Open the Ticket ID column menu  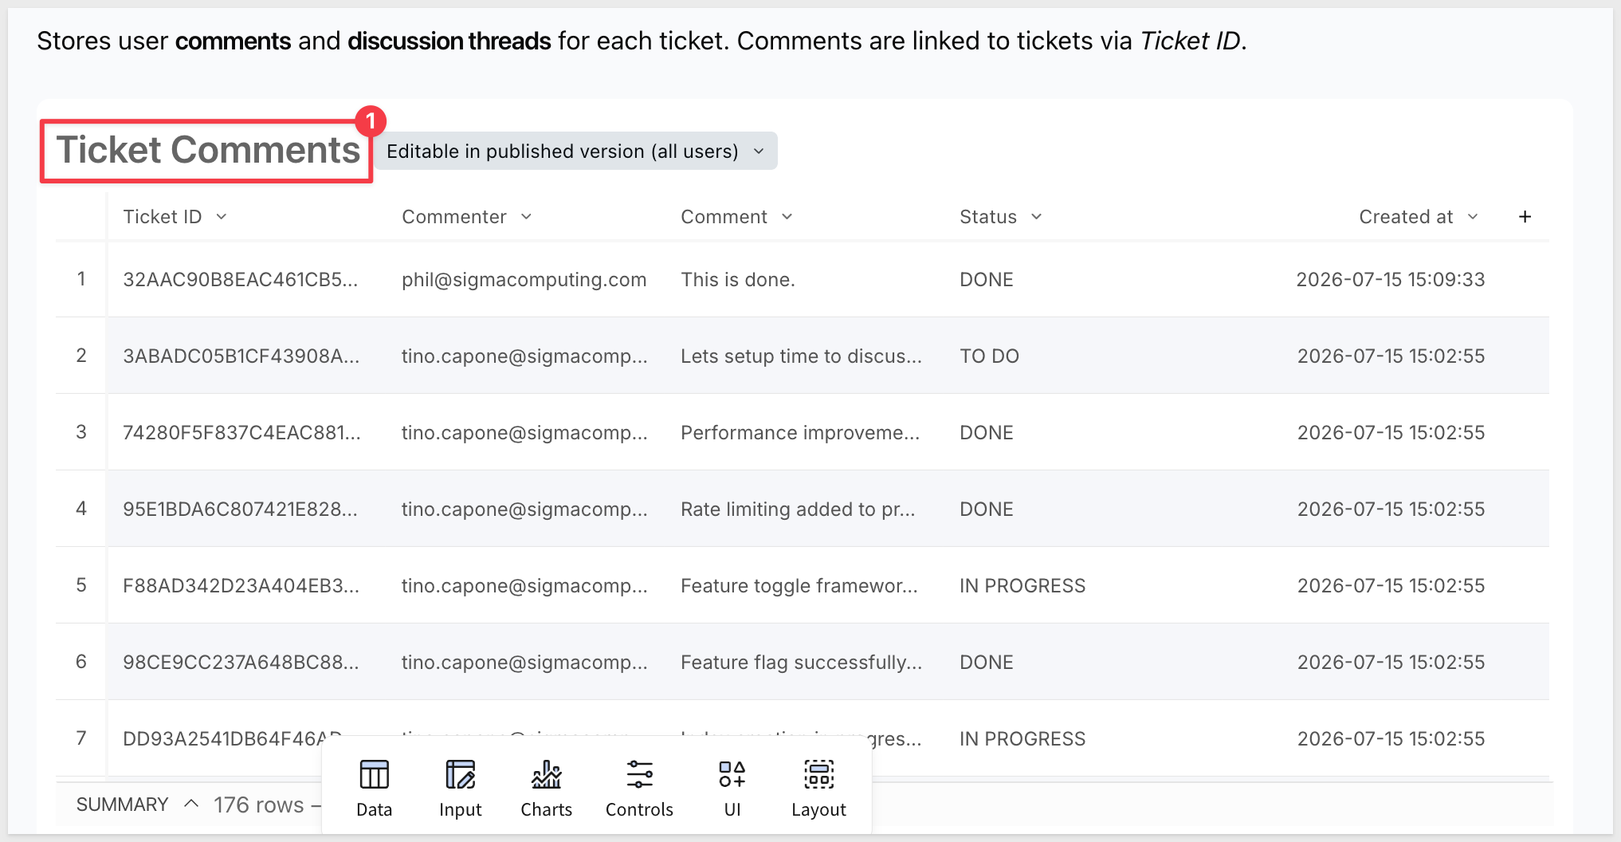tap(222, 217)
